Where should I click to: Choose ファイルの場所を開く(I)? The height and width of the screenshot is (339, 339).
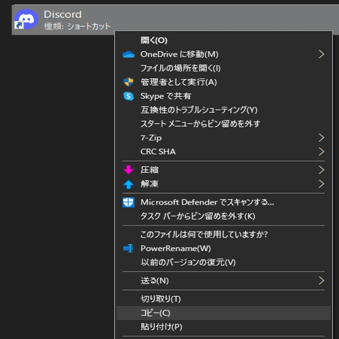click(223, 68)
